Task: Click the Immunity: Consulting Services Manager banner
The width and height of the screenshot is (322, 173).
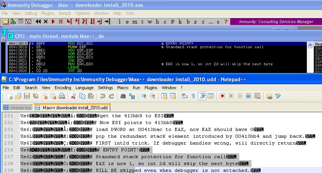Action: [x=276, y=22]
